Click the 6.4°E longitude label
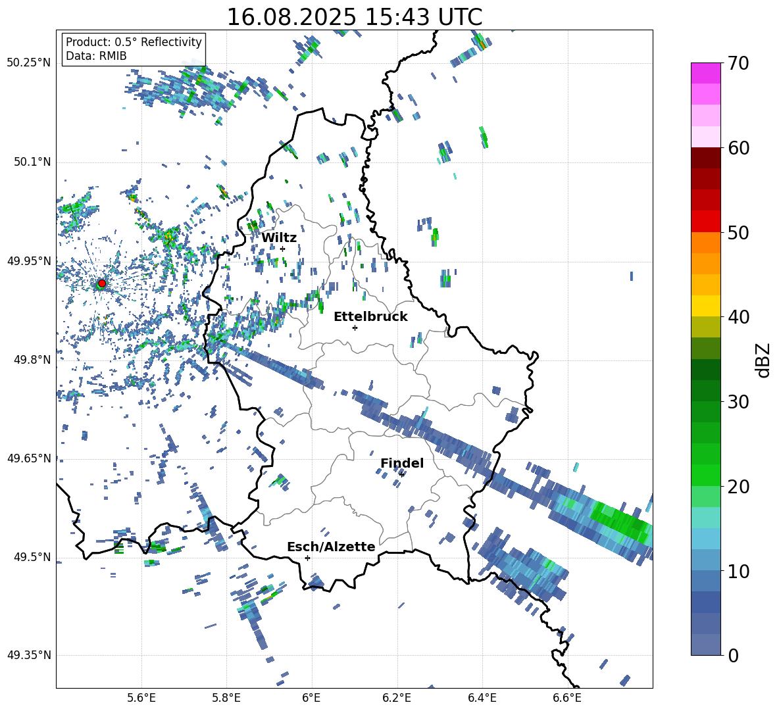779x711 pixels. click(x=482, y=698)
